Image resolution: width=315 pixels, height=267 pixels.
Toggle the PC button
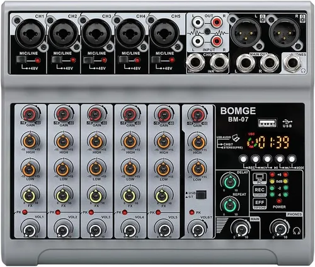(x=260, y=179)
